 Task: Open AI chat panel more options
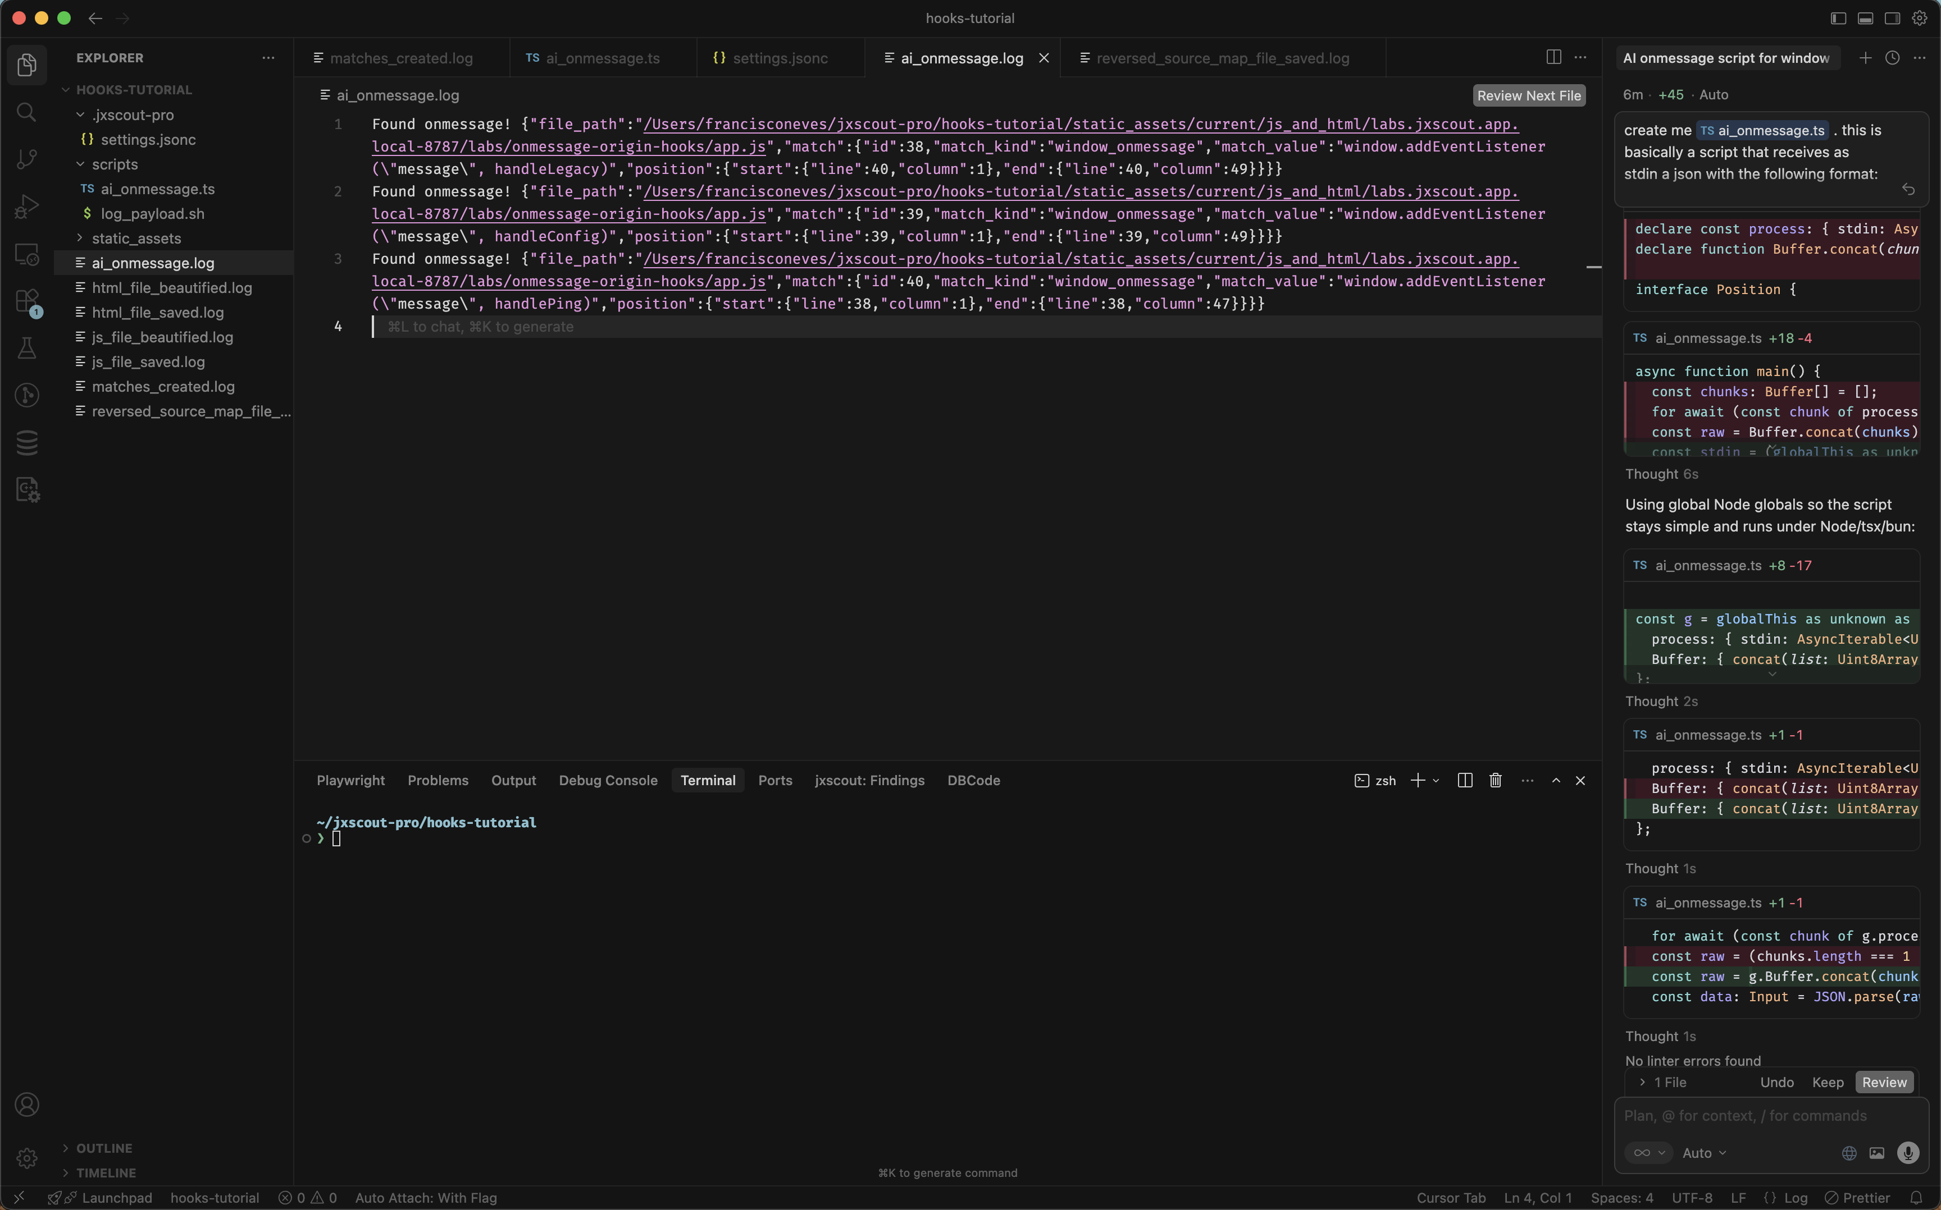[x=1920, y=58]
